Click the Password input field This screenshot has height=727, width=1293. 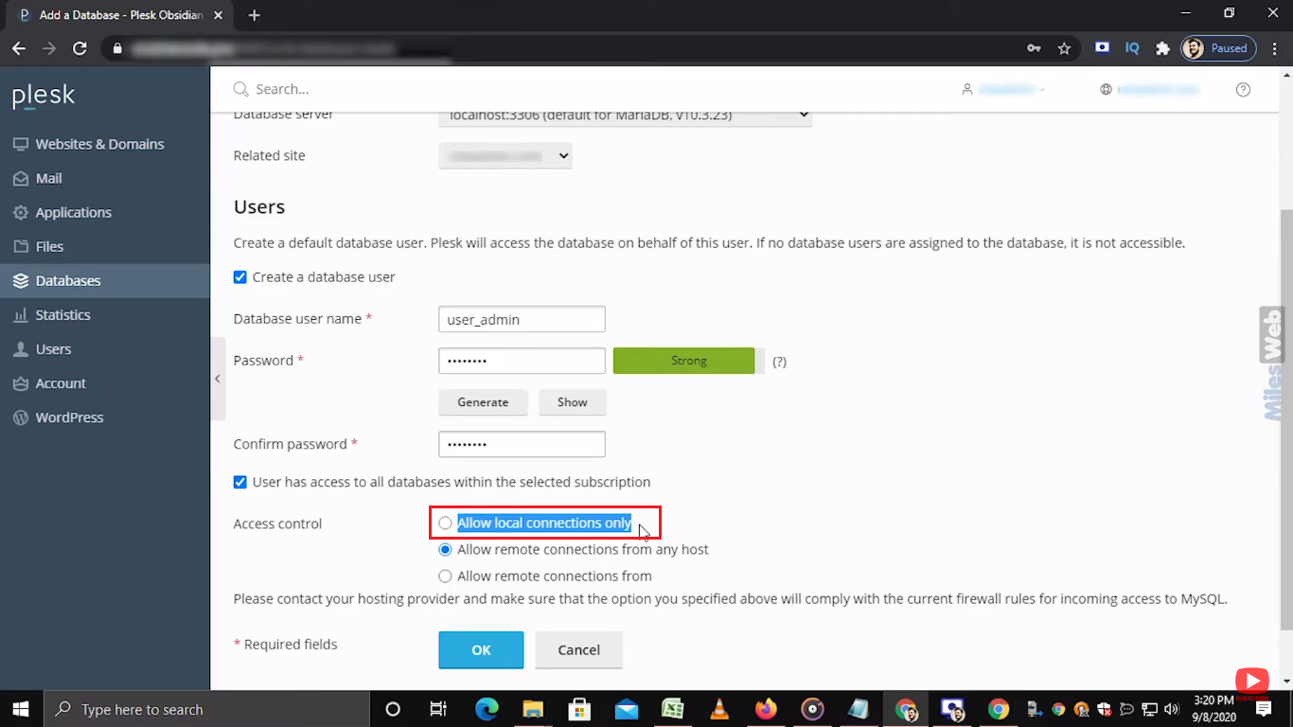(x=522, y=361)
